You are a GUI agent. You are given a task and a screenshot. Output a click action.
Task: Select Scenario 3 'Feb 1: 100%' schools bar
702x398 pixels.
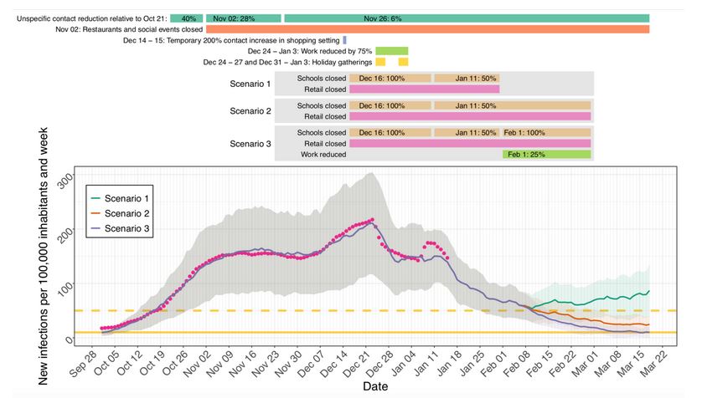[547, 133]
